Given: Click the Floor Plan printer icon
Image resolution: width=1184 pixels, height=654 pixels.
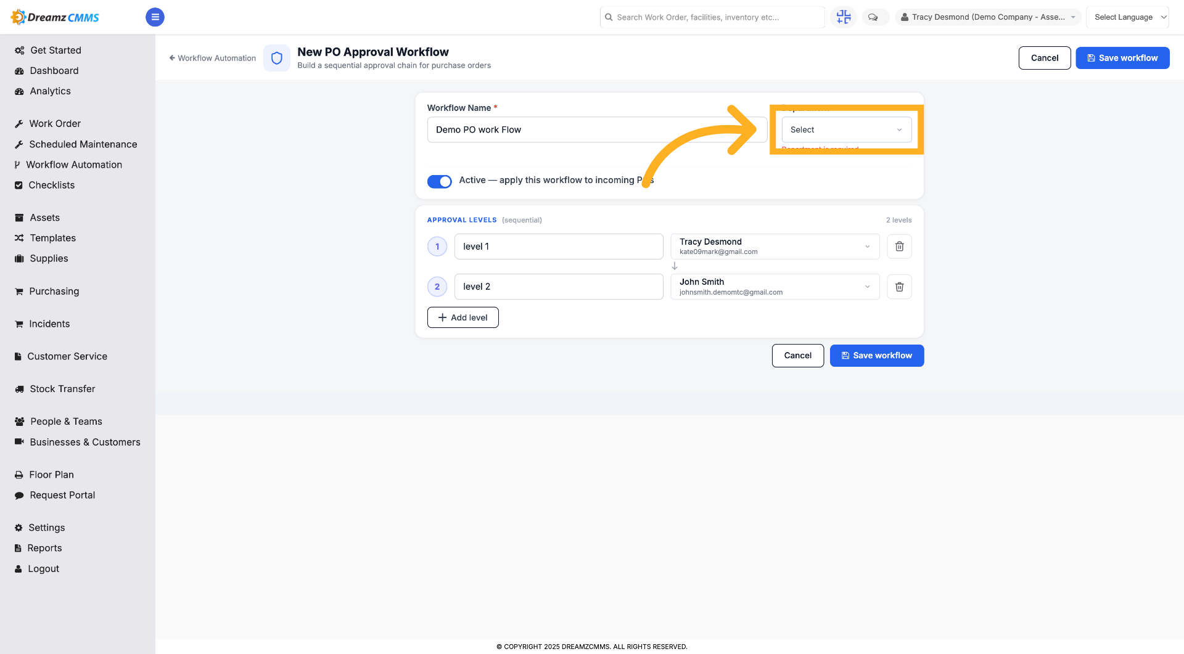Looking at the screenshot, I should pyautogui.click(x=19, y=475).
